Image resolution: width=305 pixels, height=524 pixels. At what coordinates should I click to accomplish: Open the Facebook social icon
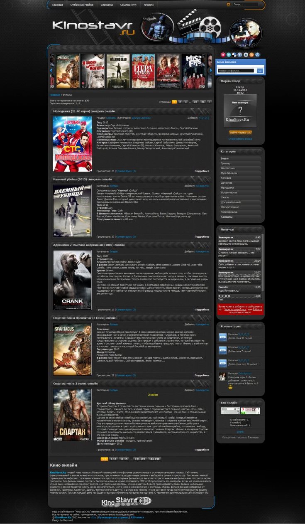tap(240, 55)
